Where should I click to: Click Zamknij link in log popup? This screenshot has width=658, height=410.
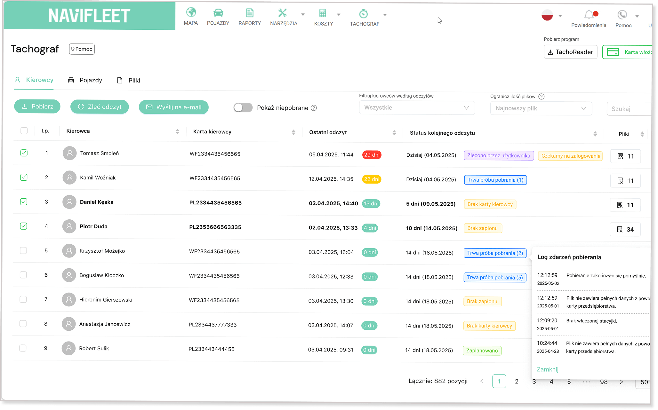(x=547, y=369)
